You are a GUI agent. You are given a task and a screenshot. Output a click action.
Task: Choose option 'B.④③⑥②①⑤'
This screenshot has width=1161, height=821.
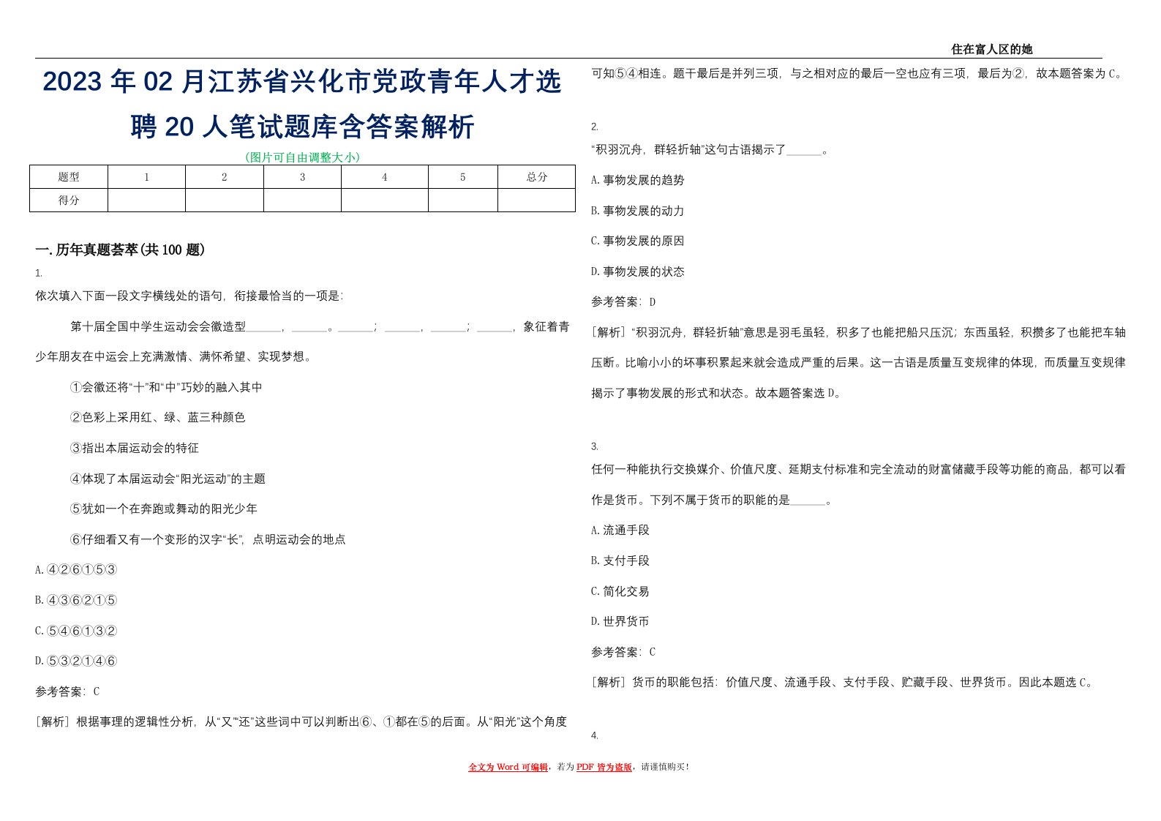tap(76, 600)
